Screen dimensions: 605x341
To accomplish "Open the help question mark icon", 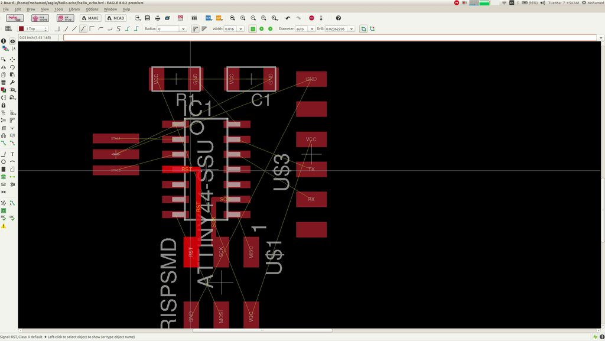I will (339, 18).
